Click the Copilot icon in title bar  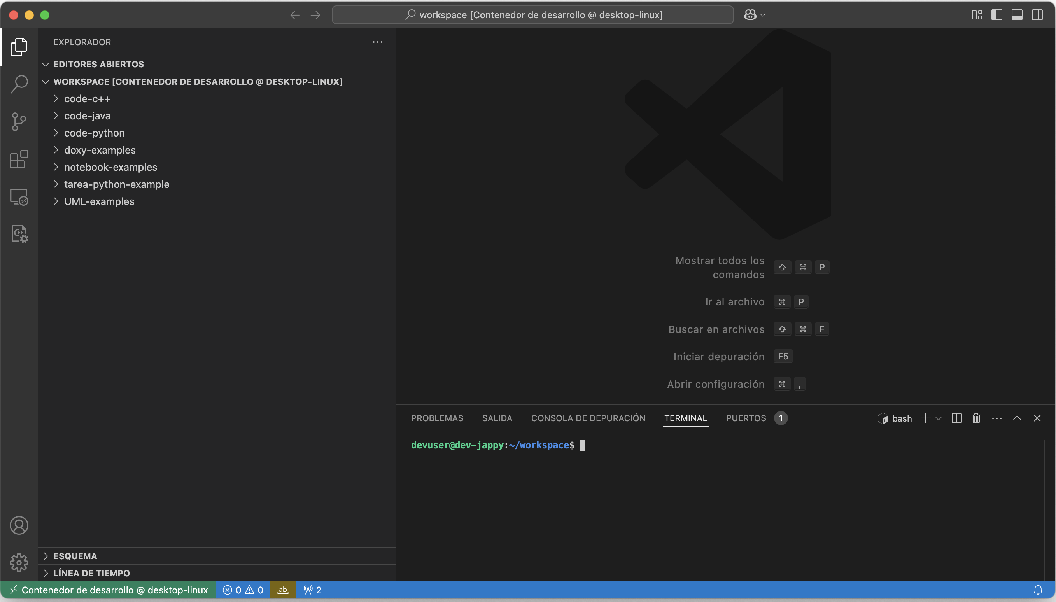[x=750, y=15]
